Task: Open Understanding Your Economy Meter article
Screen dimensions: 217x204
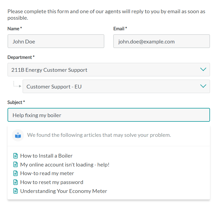Action: point(64,191)
